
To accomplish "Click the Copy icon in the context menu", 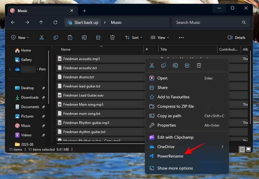I will 164,65.
